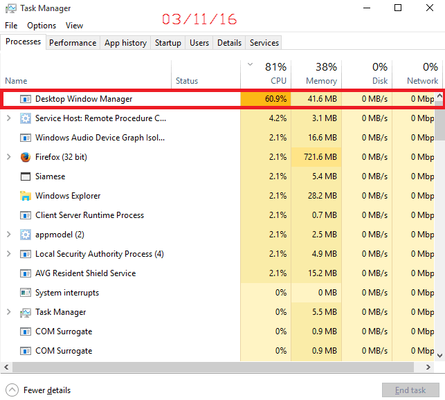Sort by the 81% CPU column header
Viewport: 445px width, 400px height.
[266, 74]
